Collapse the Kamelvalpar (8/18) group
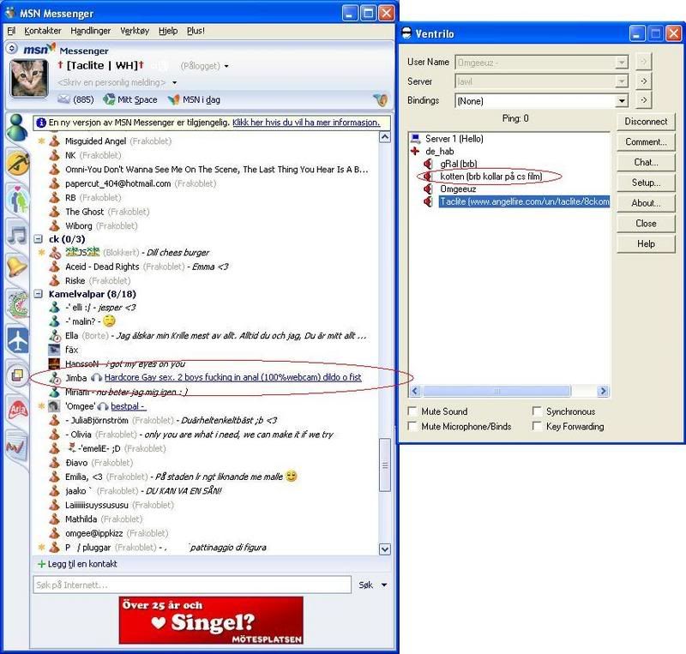 click(x=39, y=294)
